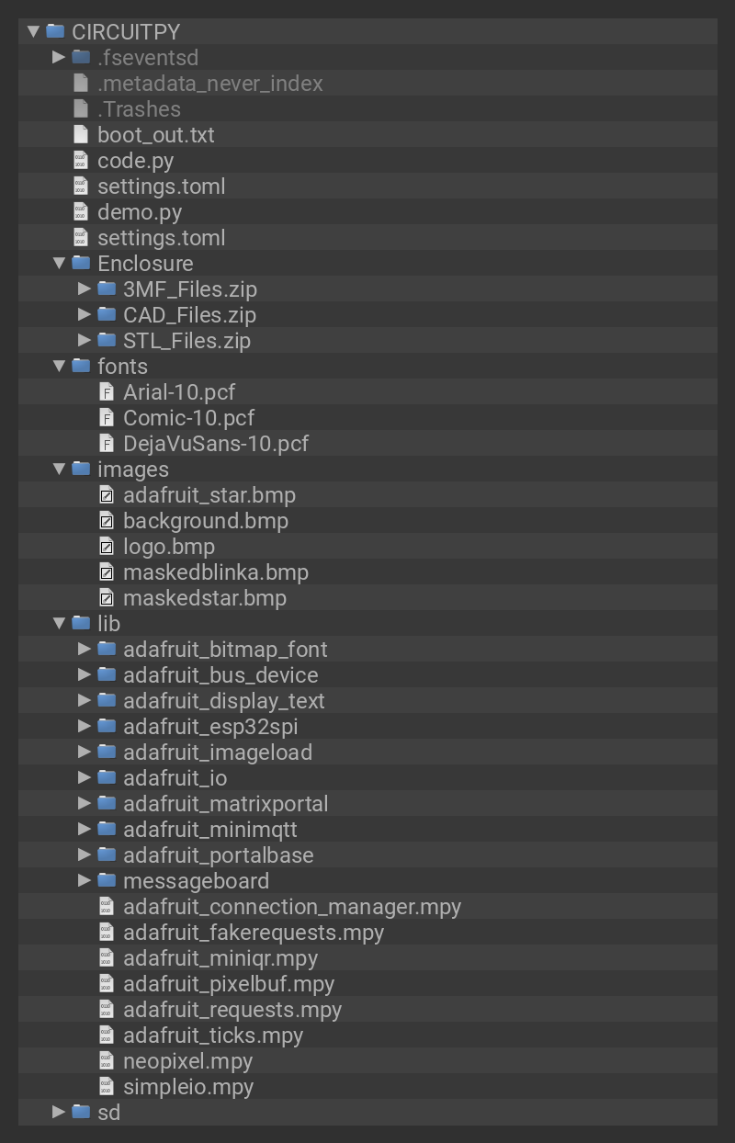Click the folder icon beside CAD_Files.zip

click(x=107, y=315)
